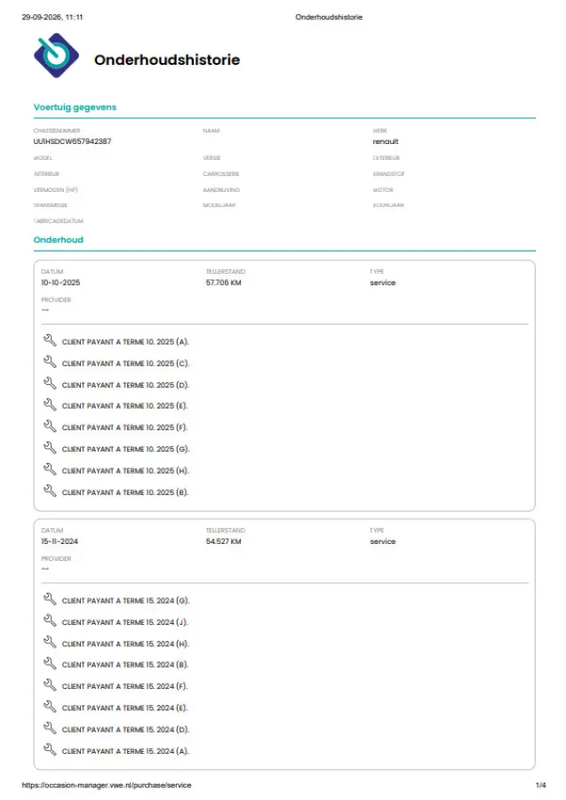Viewport: 566px width, 800px height.
Task: Click wrench icon beside TERME 15. 2024 (D)
Action: click(50, 728)
